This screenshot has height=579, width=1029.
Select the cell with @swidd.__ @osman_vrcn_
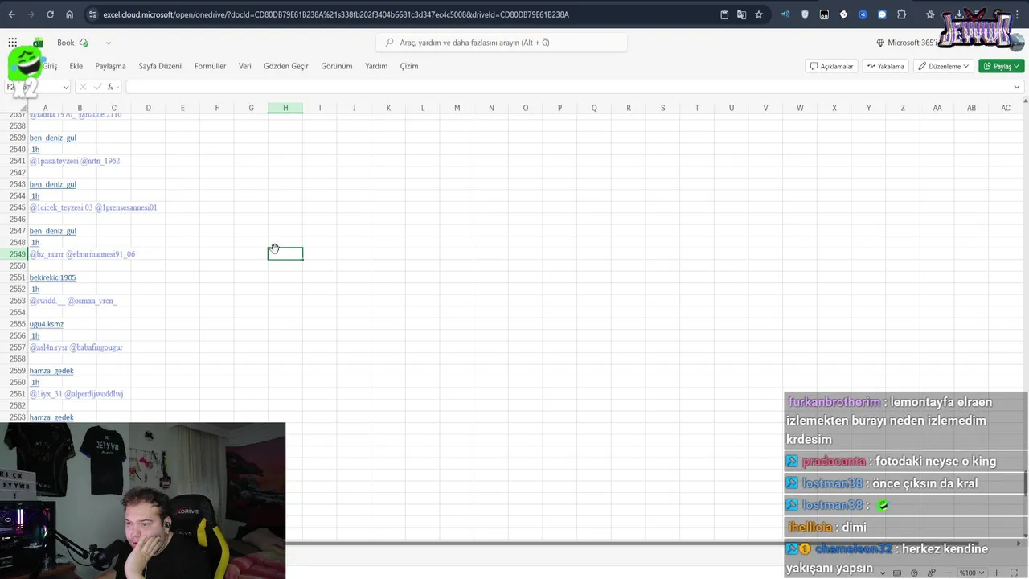click(x=73, y=301)
